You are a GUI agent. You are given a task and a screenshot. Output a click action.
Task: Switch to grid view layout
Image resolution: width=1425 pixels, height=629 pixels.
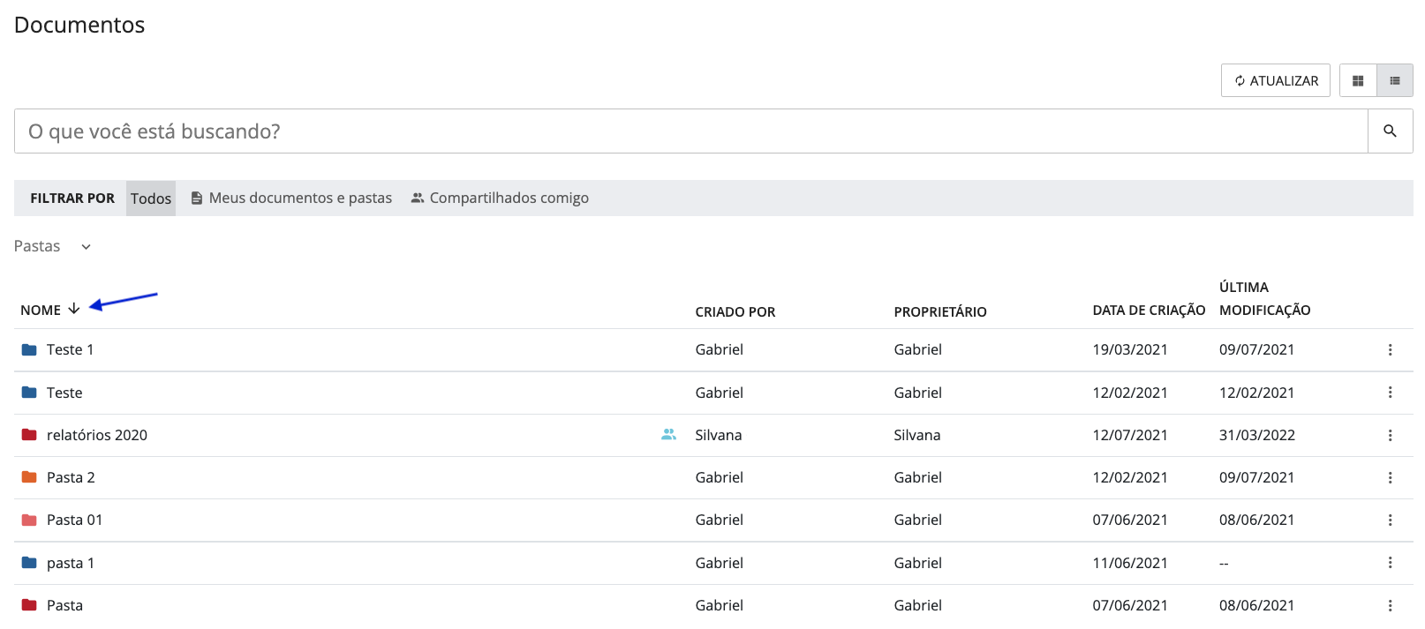point(1358,81)
